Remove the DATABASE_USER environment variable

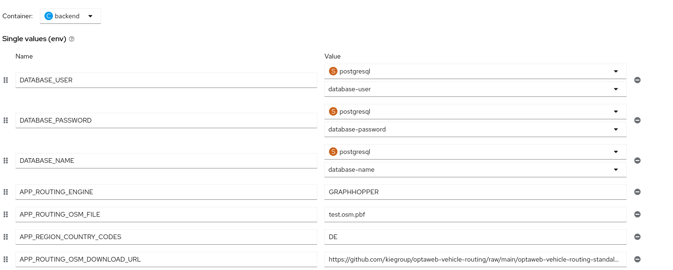pyautogui.click(x=637, y=80)
